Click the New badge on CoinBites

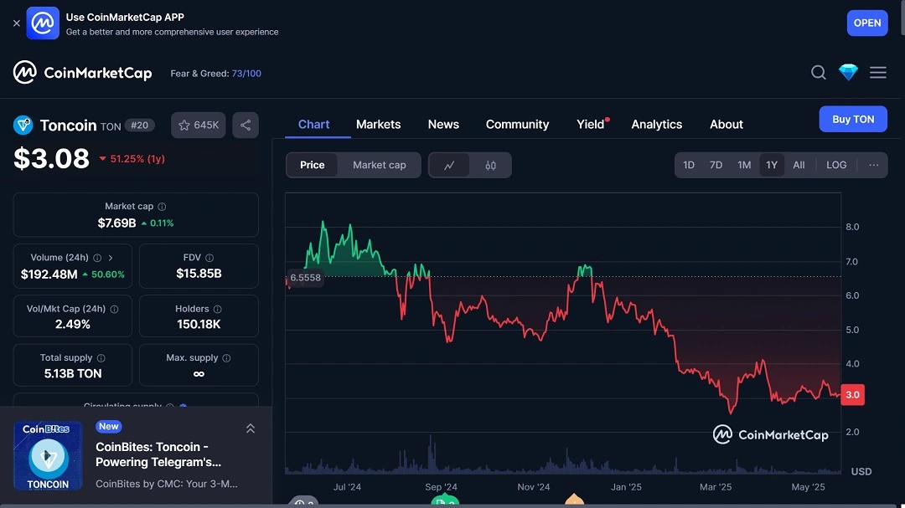pyautogui.click(x=108, y=426)
